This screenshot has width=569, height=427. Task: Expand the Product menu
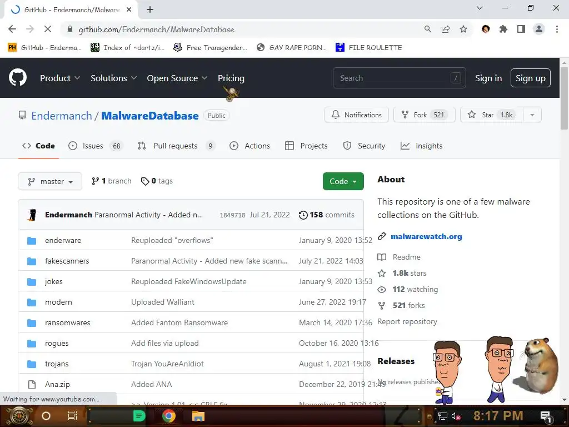60,78
